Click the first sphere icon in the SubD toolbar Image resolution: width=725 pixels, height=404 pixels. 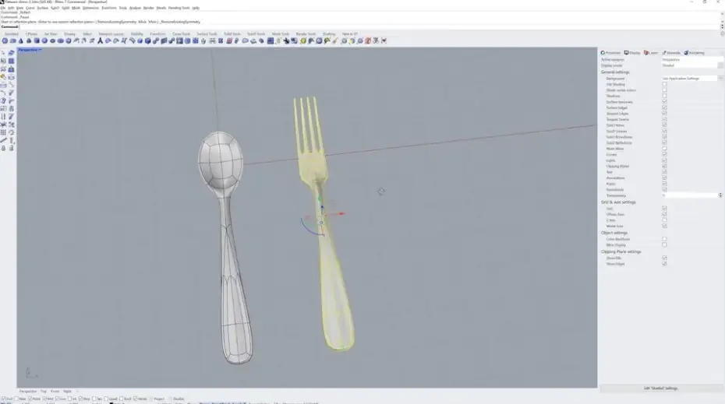click(x=5, y=41)
